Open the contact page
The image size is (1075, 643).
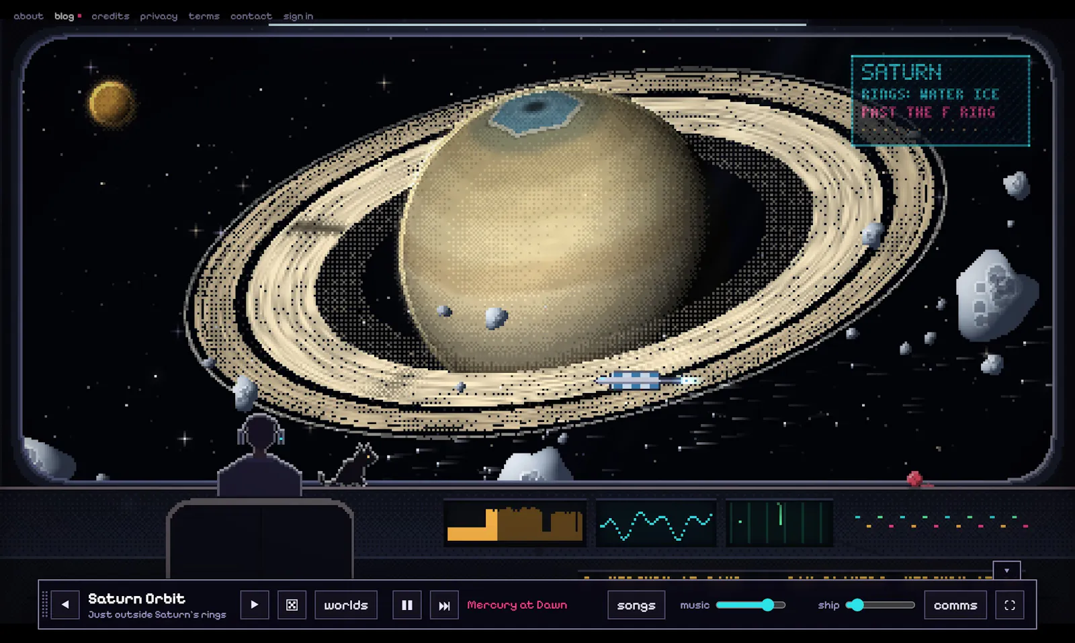pos(251,16)
